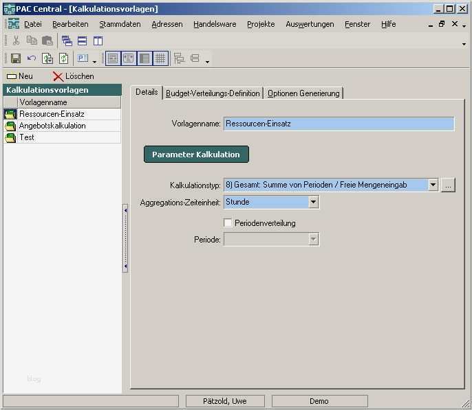This screenshot has height=410, width=472.
Task: Select Ressourcen-Einsatz row icon
Action: (x=10, y=114)
